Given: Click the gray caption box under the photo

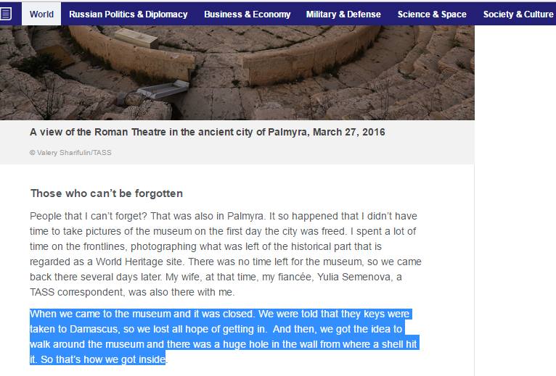Looking at the screenshot, I should (237, 142).
